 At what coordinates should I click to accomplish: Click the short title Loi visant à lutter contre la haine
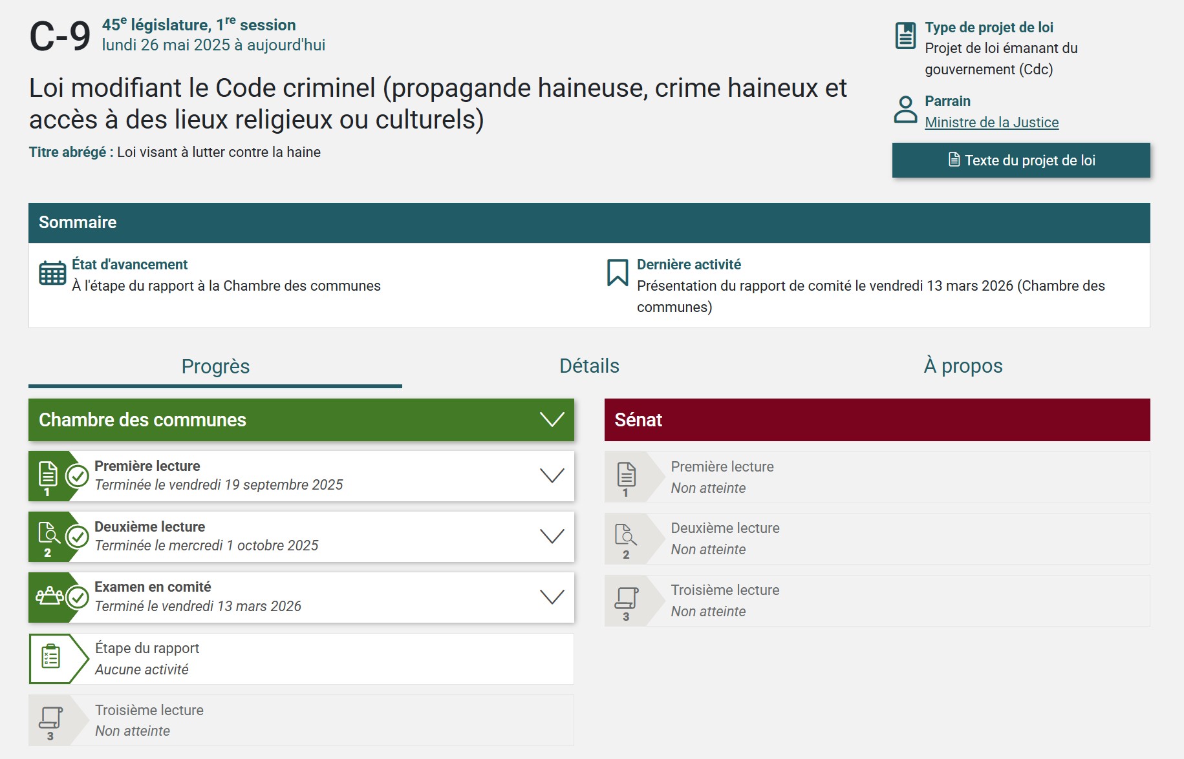[219, 152]
